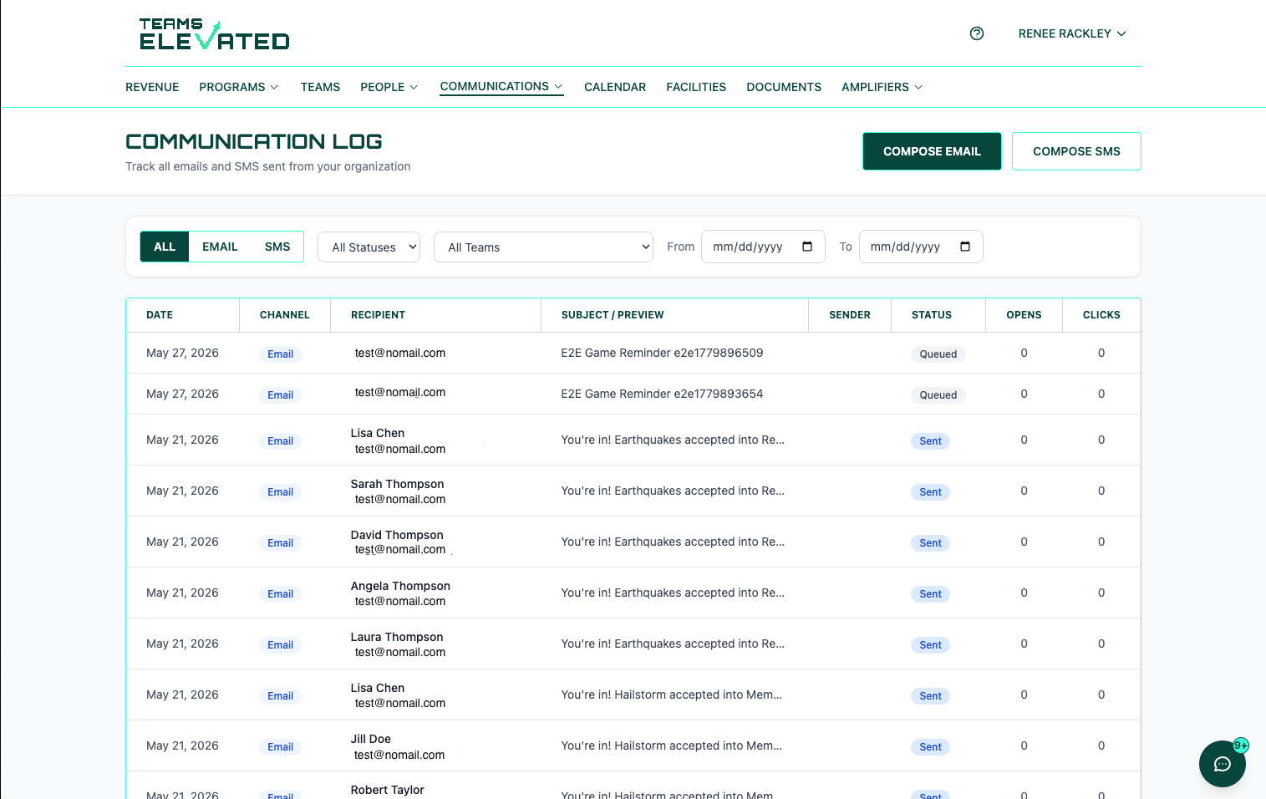Image resolution: width=1266 pixels, height=799 pixels.
Task: Expand the Amplifiers menu
Action: click(x=882, y=87)
